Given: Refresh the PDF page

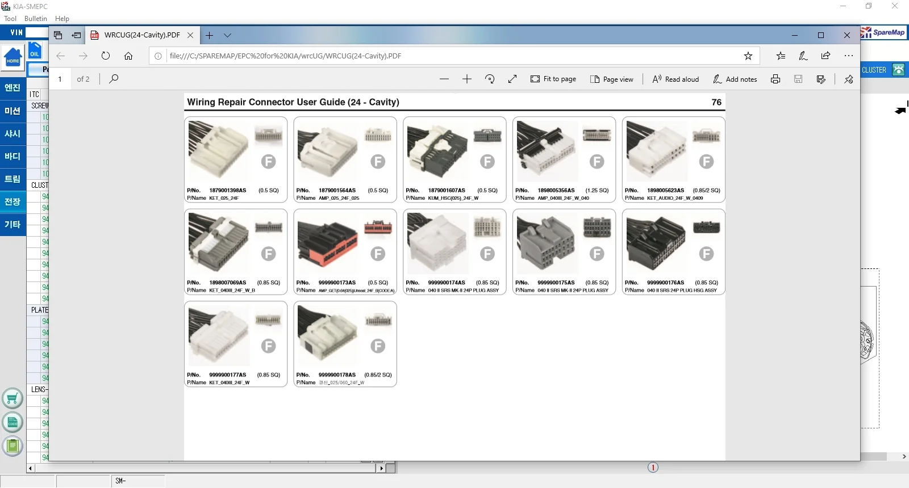Looking at the screenshot, I should coord(106,56).
